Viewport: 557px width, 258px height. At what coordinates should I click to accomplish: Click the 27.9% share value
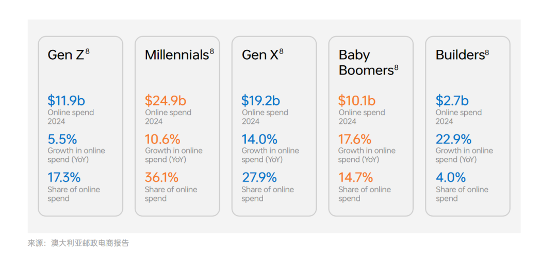click(x=259, y=178)
